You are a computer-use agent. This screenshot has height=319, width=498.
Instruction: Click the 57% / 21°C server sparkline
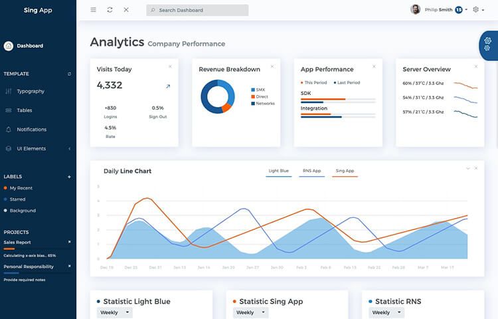[465, 114]
